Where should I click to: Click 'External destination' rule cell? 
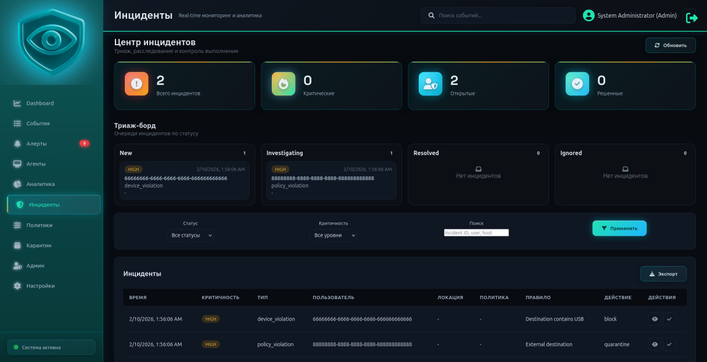(x=549, y=344)
